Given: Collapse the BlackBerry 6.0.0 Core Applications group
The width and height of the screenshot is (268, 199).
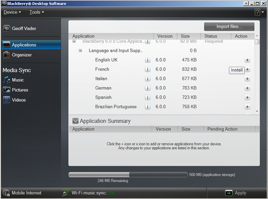Looking at the screenshot, I should tap(74, 41).
